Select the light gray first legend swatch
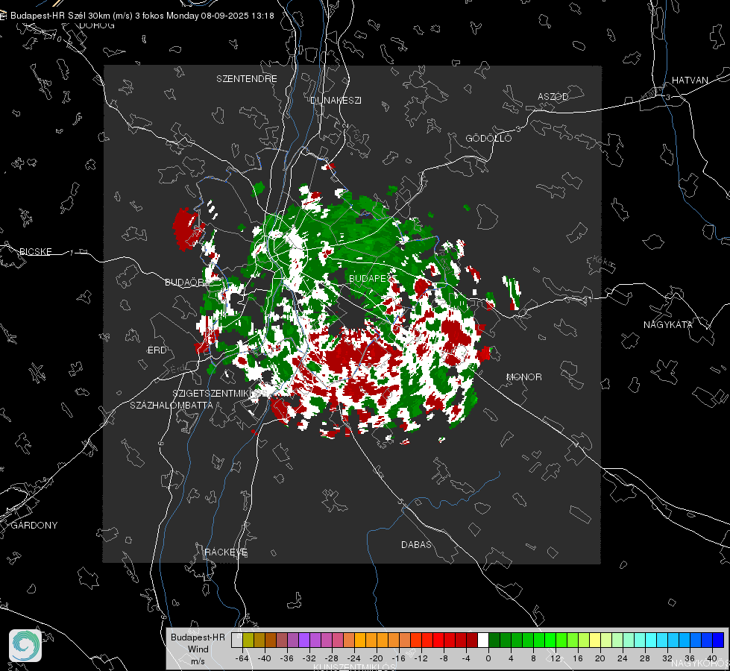The width and height of the screenshot is (730, 671). pyautogui.click(x=237, y=640)
